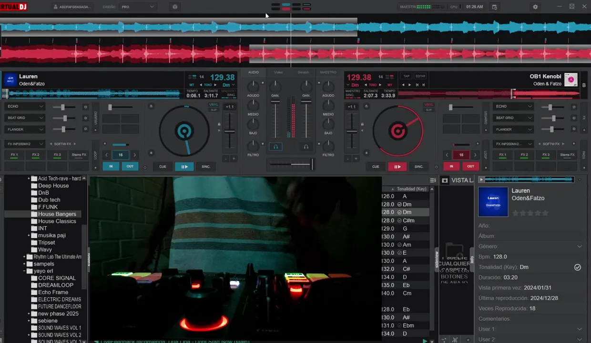Click the key-confirmed check icon in the info panel
591x343 pixels.
[x=577, y=267]
